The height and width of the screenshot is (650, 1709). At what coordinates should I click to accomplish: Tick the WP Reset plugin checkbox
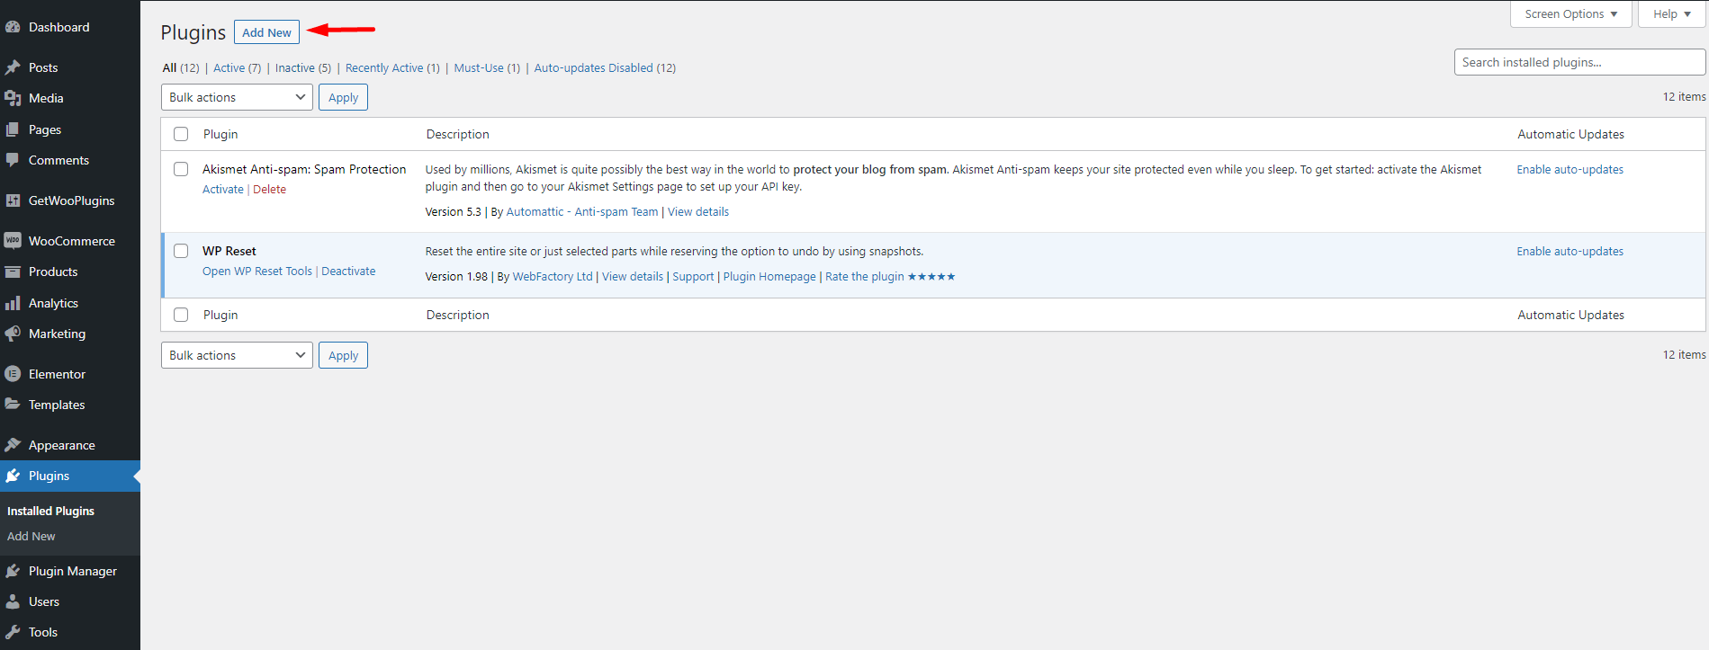tap(181, 251)
